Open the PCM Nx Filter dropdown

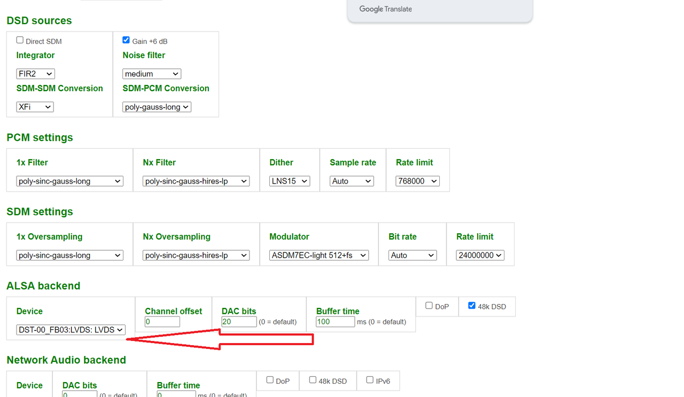[196, 181]
